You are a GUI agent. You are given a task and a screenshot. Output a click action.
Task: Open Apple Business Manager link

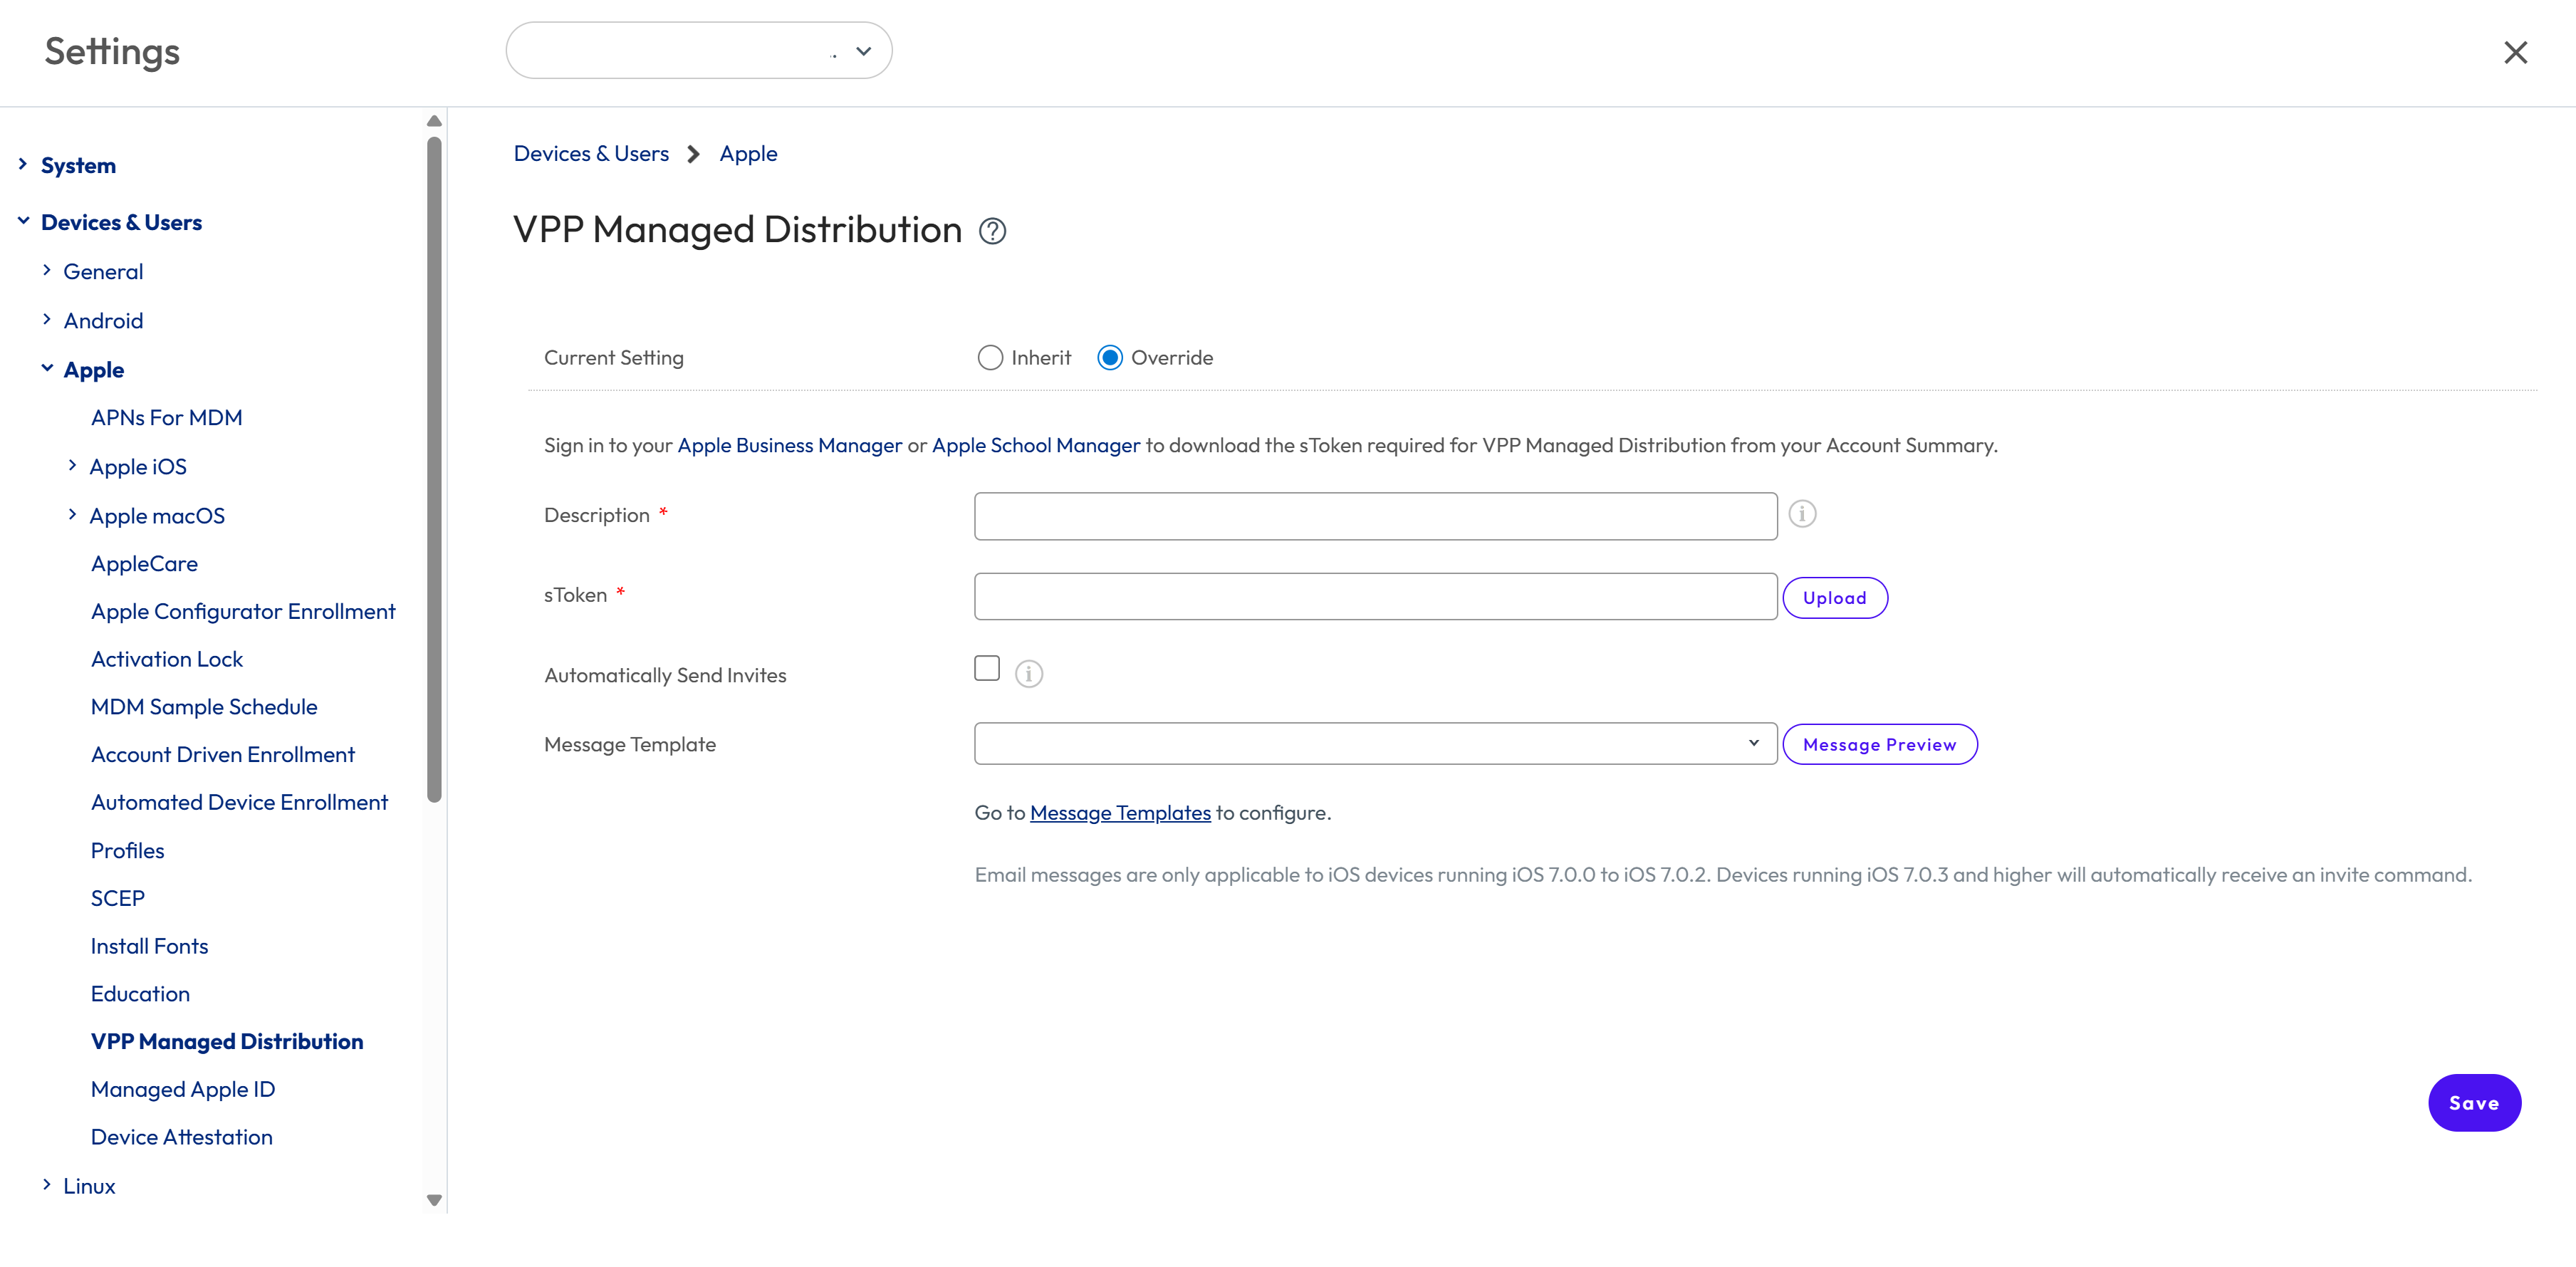[789, 446]
